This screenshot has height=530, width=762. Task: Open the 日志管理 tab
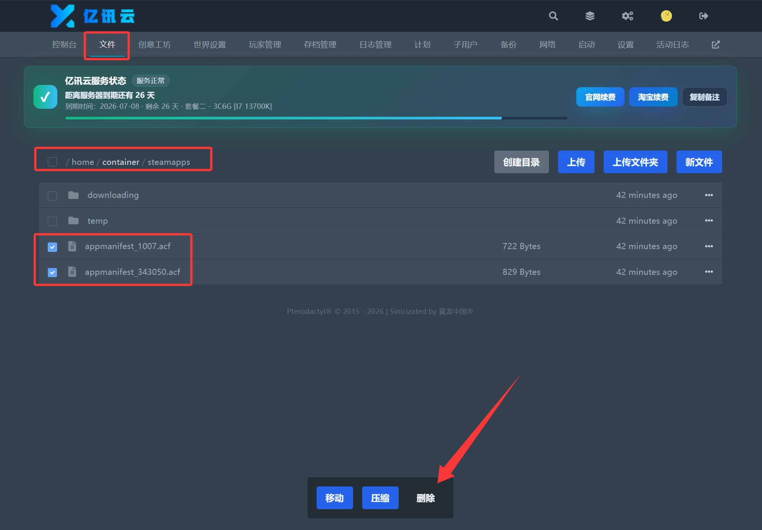375,45
